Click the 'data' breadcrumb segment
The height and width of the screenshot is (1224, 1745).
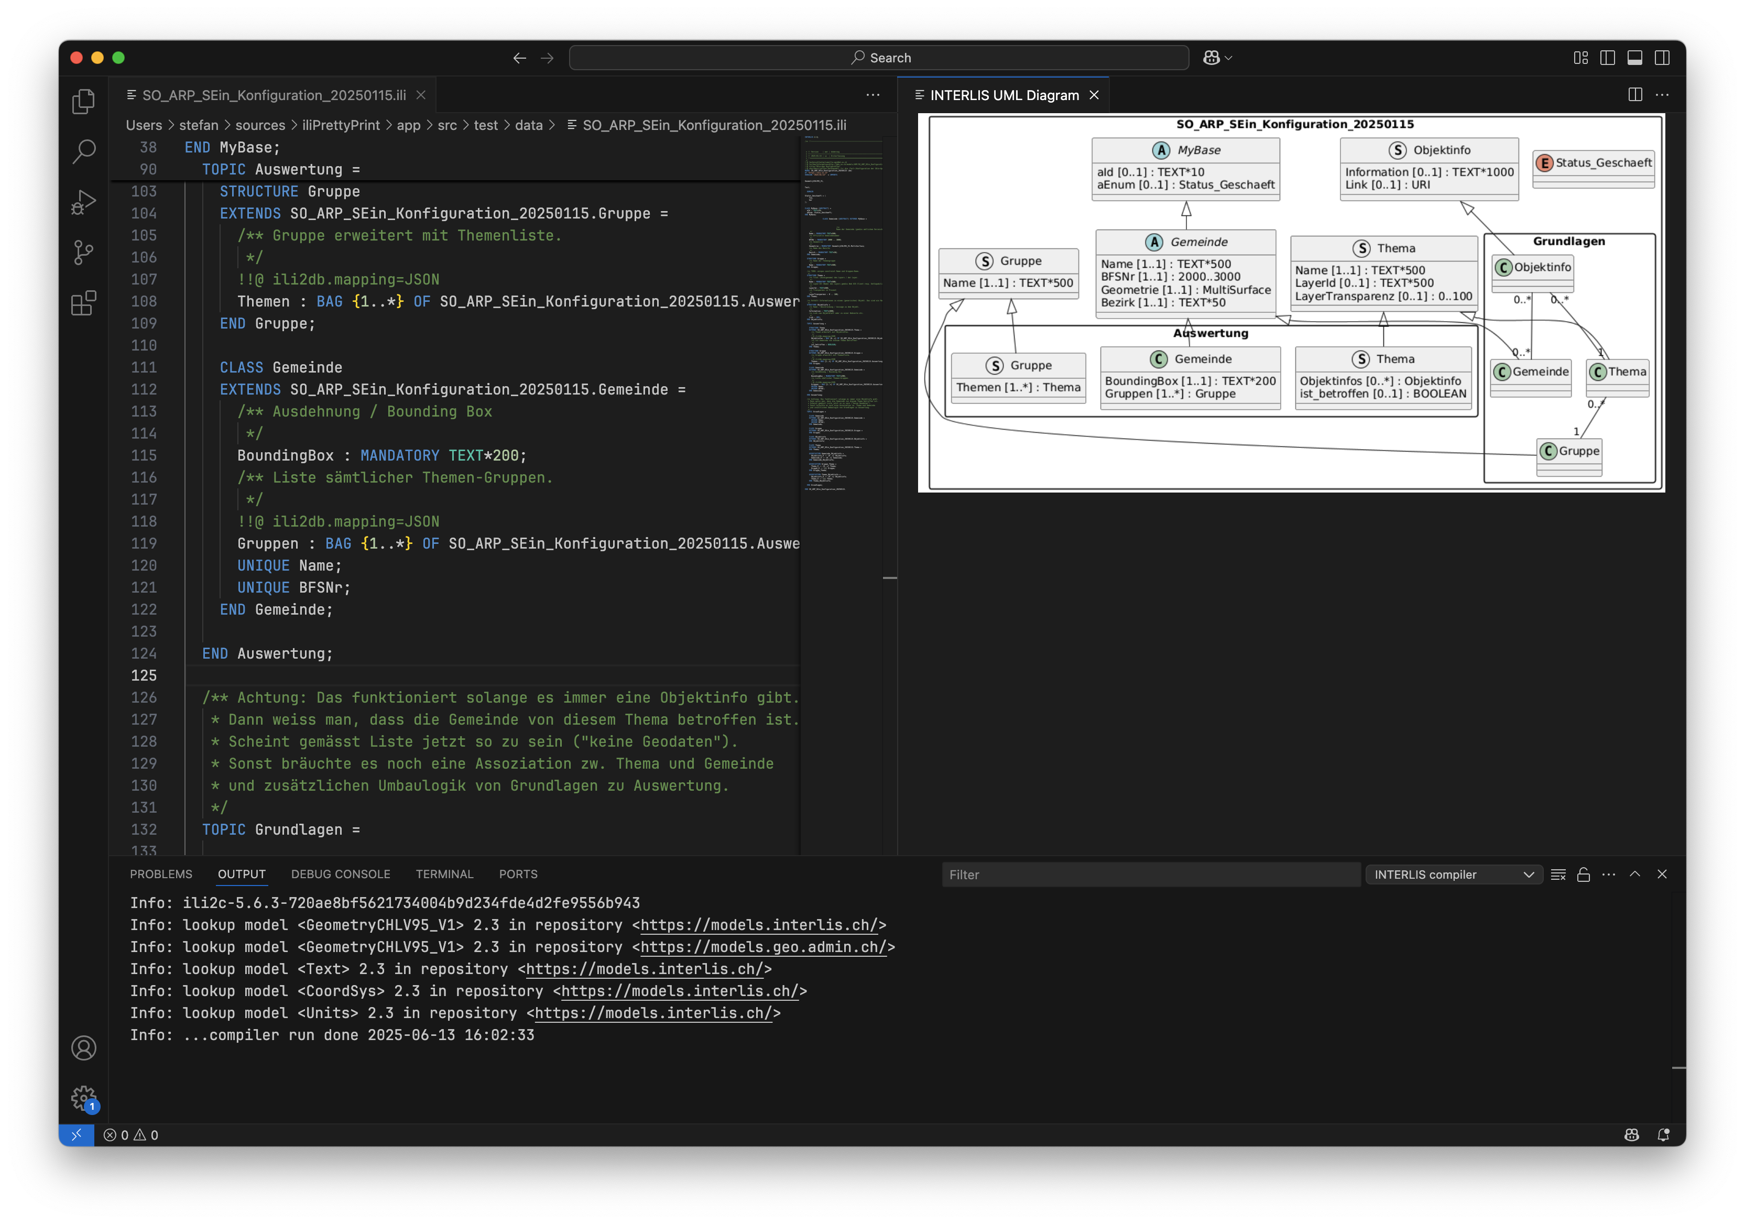pos(528,125)
